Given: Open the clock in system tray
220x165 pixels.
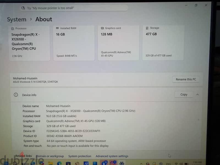Looking at the screenshot, I should tap(197, 163).
